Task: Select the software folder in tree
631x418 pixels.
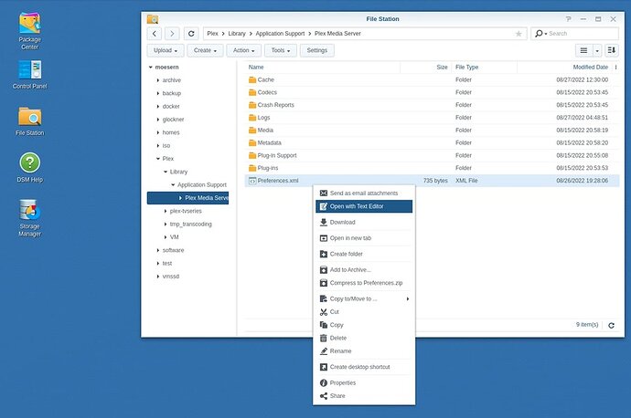Action: 173,250
